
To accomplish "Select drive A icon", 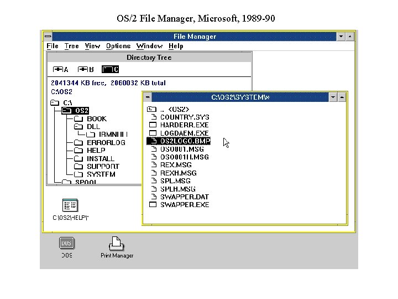I will [60, 69].
